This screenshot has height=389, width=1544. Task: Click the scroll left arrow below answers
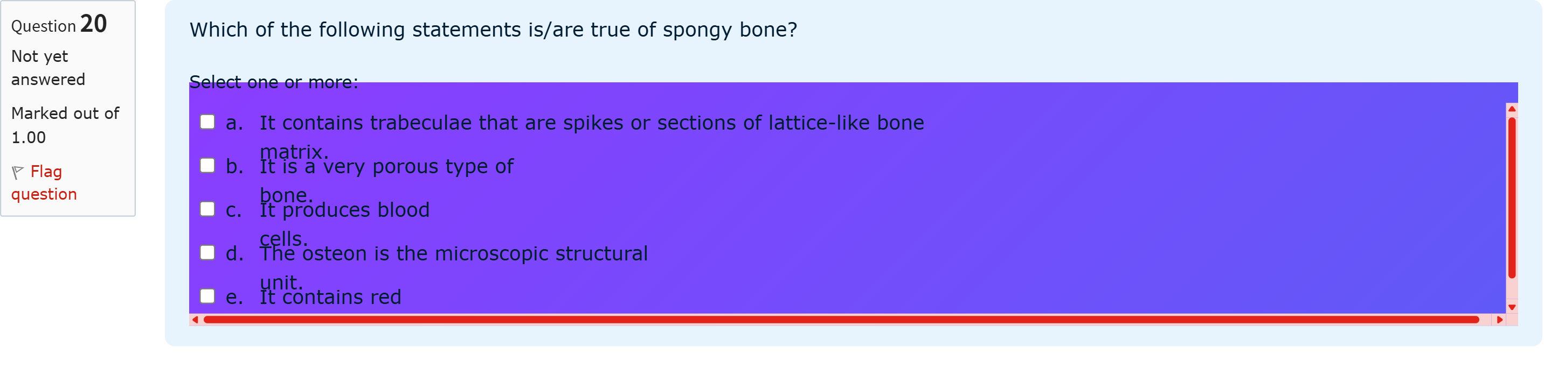195,320
